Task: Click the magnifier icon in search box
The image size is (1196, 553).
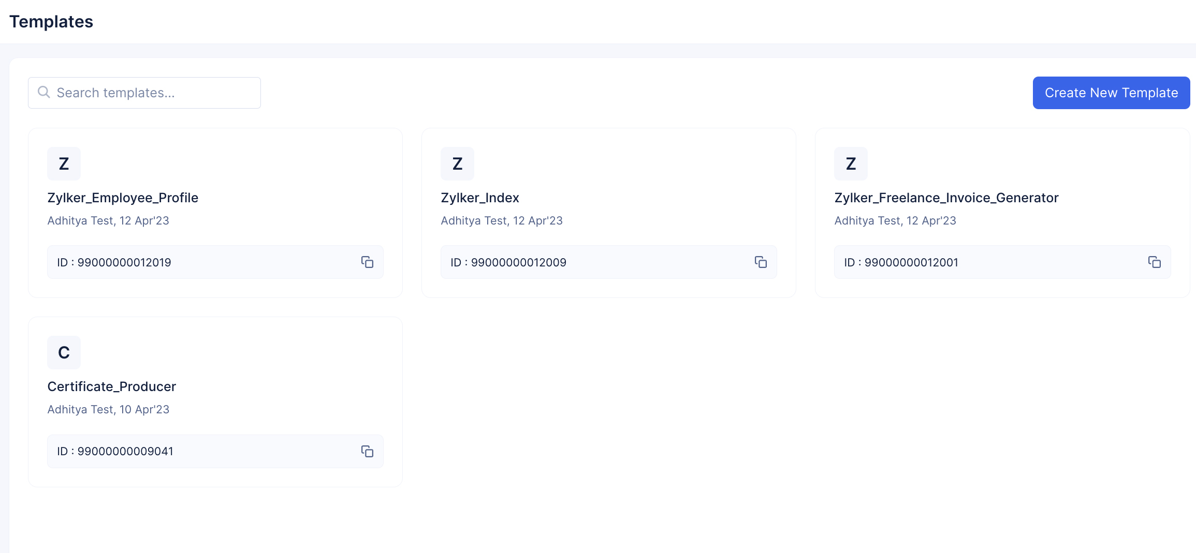Action: [44, 93]
